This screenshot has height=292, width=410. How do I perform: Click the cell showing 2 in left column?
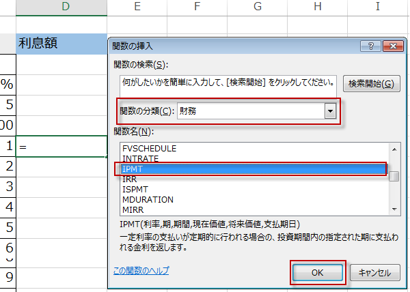coord(8,166)
